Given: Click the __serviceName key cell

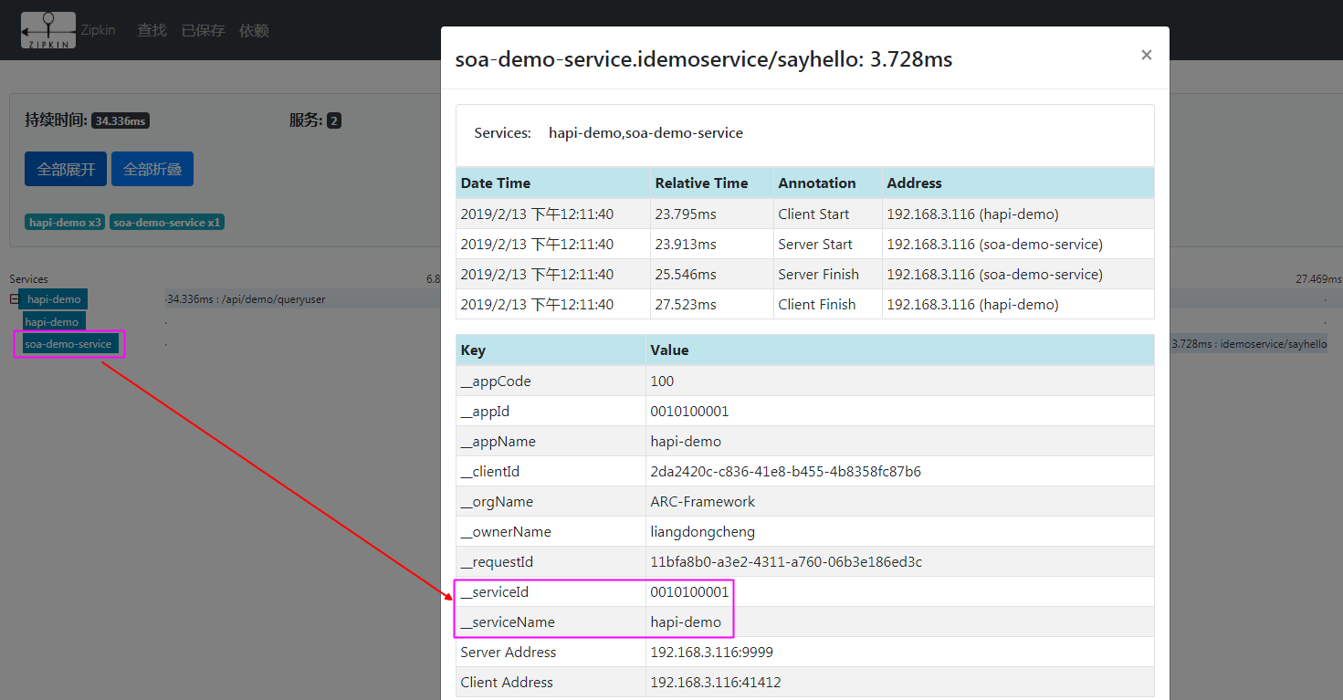Looking at the screenshot, I should [551, 622].
